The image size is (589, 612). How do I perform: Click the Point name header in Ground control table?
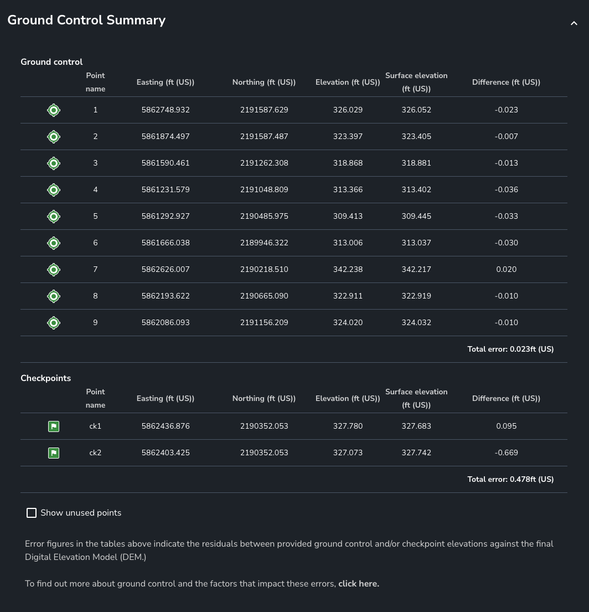pyautogui.click(x=95, y=83)
